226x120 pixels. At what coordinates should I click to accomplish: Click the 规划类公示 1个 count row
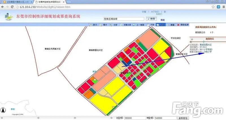204,32
